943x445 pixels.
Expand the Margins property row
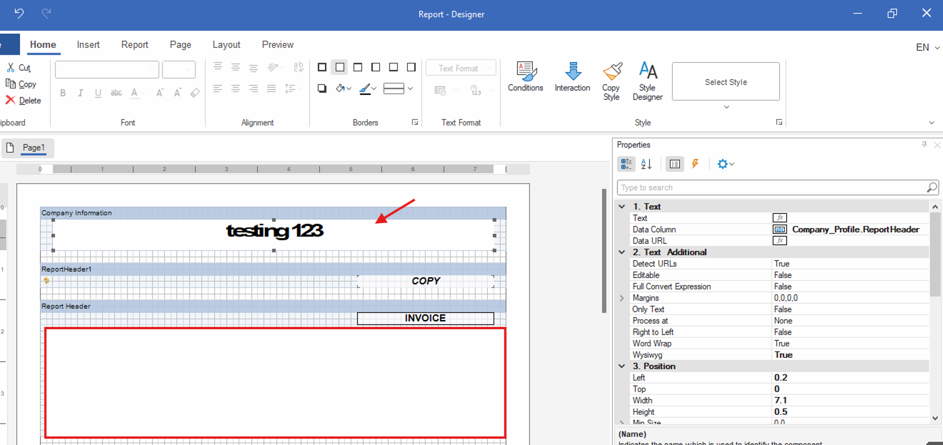(622, 298)
